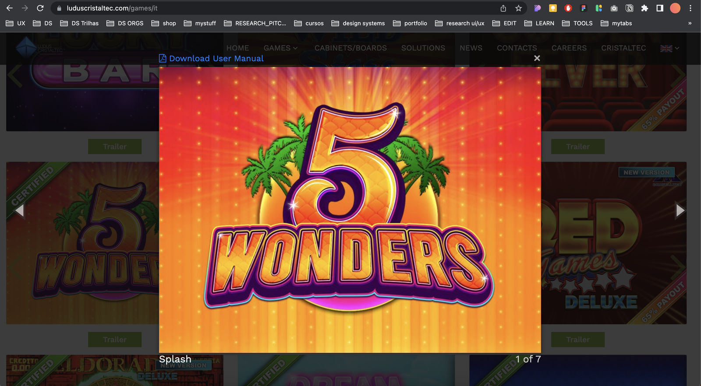The height and width of the screenshot is (386, 701).
Task: Open the SOLUTIONS menu item
Action: [423, 48]
